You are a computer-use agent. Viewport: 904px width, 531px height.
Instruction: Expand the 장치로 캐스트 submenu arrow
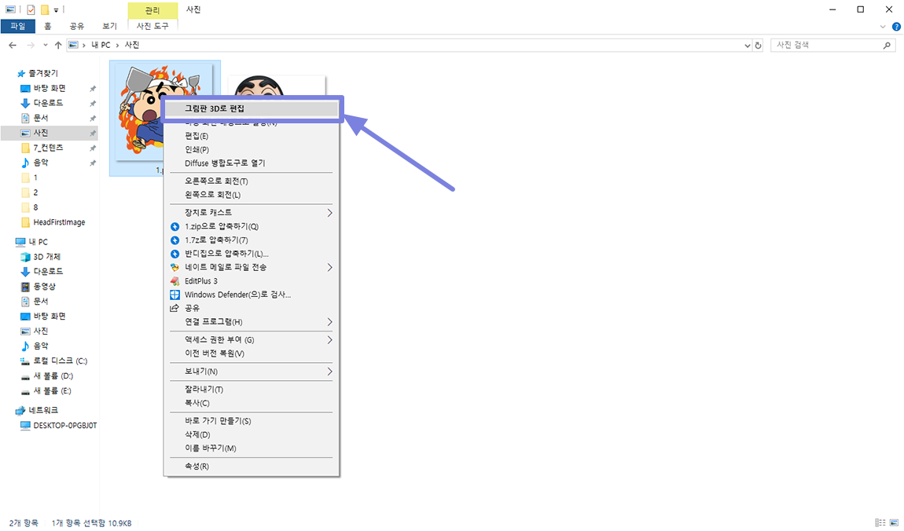[330, 213]
